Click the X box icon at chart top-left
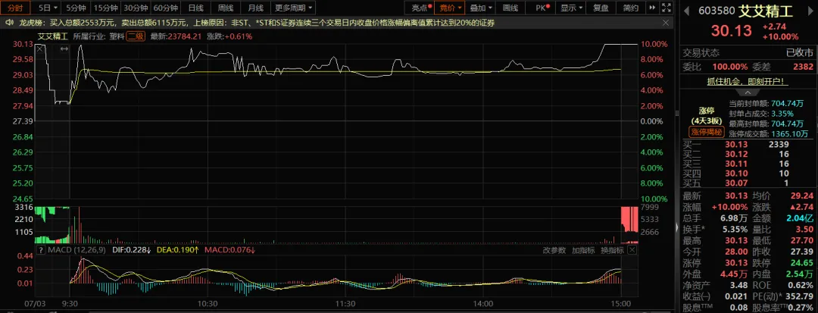Viewport: 818px width, 313px height. (x=39, y=49)
